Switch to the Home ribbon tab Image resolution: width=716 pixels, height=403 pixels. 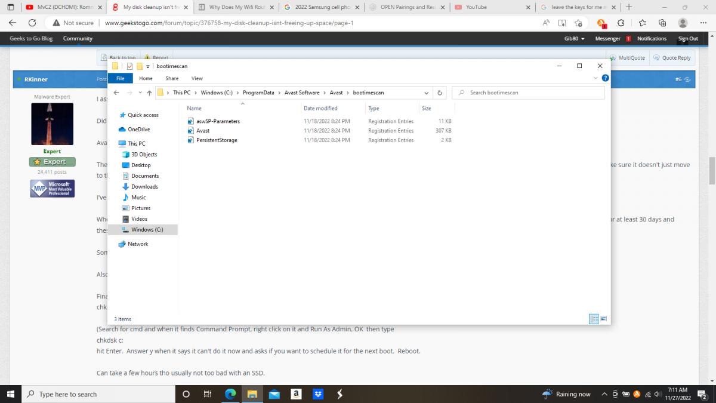[146, 78]
